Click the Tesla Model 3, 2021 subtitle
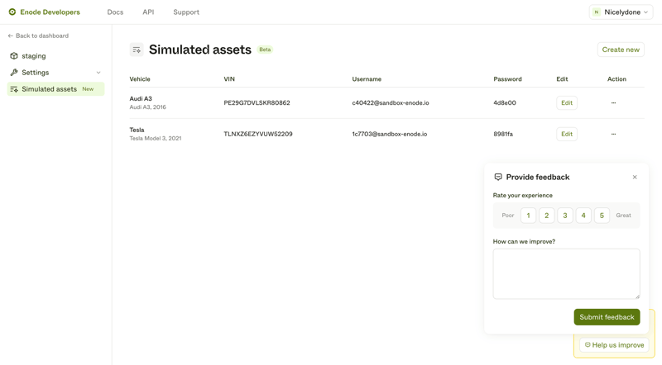662x365 pixels. click(x=156, y=138)
